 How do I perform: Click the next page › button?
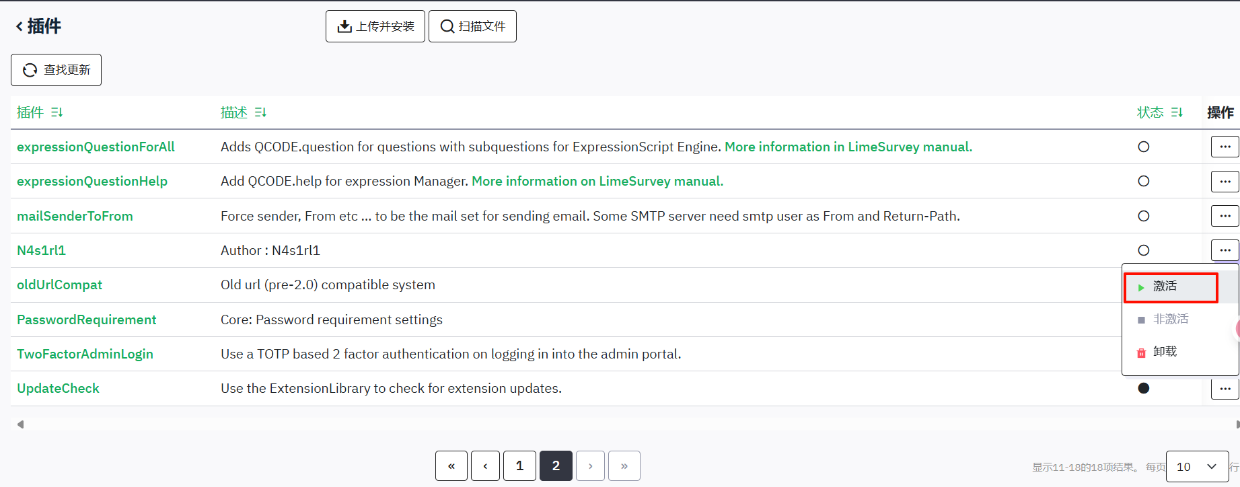(590, 465)
